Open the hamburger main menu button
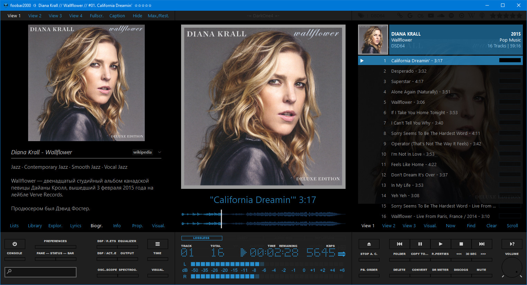527x285 pixels. pyautogui.click(x=158, y=244)
